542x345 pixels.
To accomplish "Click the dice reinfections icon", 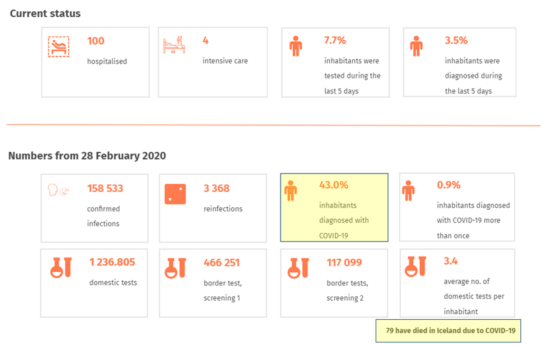I will tap(175, 194).
